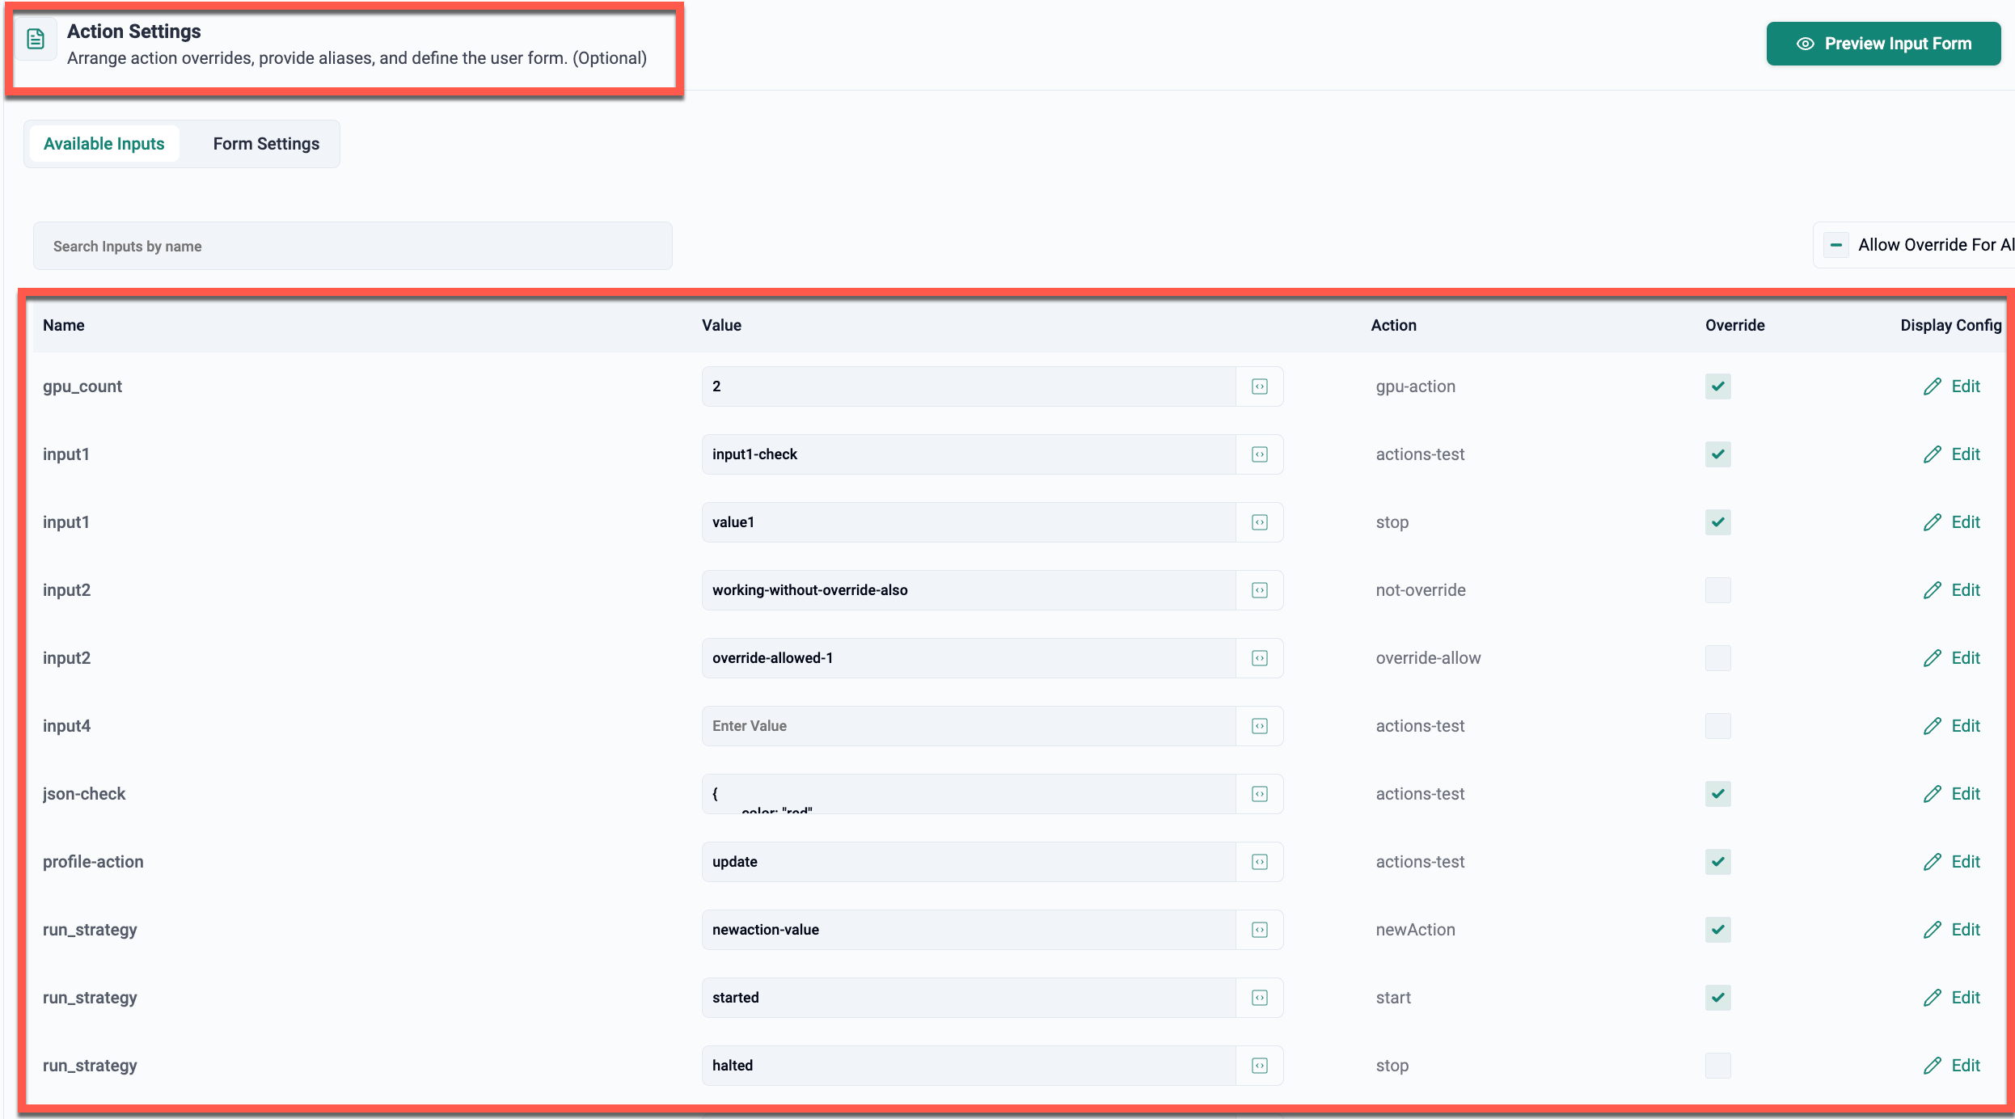
Task: Toggle Allow Override For All checkbox
Action: click(x=1836, y=245)
